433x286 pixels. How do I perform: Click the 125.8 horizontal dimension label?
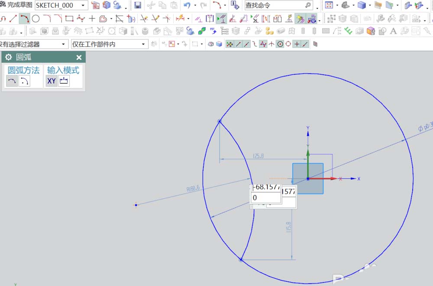click(x=259, y=156)
